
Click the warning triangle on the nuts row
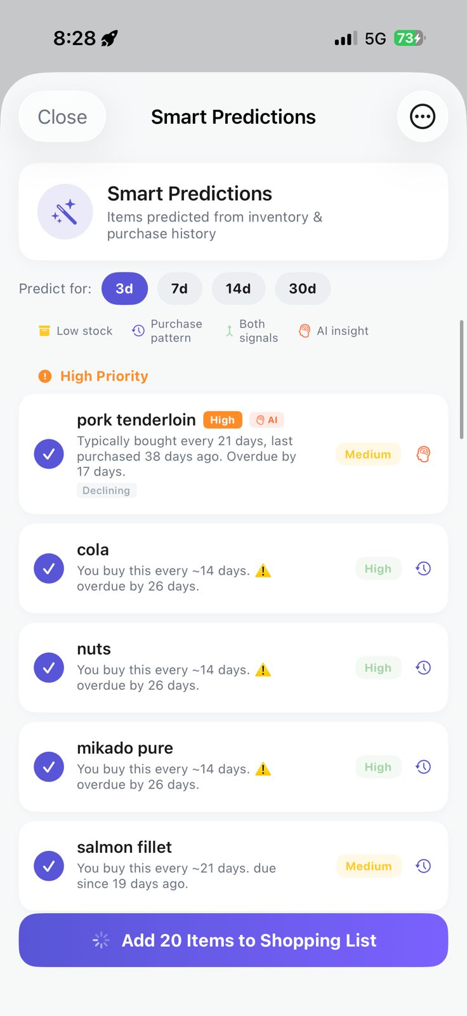pos(264,669)
